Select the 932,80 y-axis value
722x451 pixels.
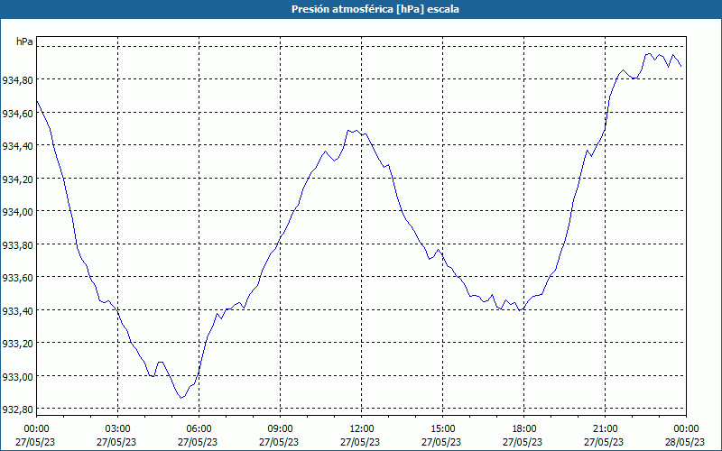17,410
